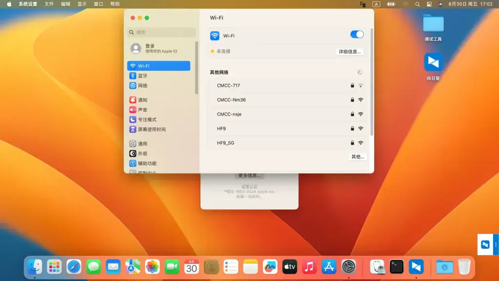
Task: Open the 文件 menu
Action: pos(49,4)
